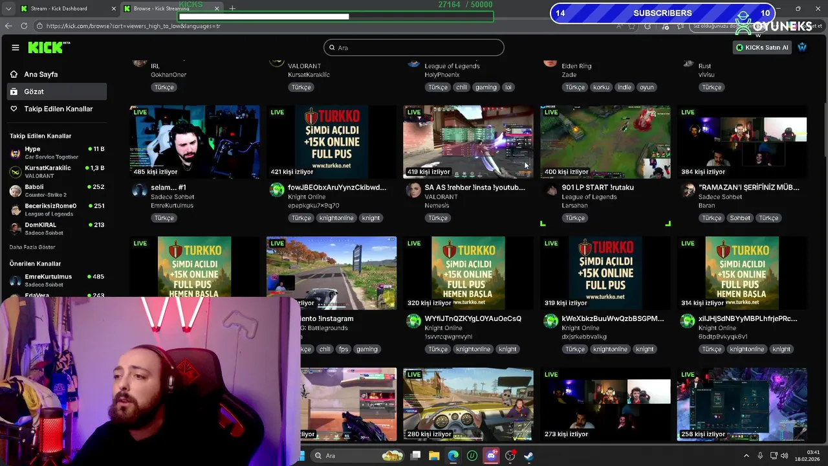
Task: Open KursatKarakilic channel in sidebar
Action: [x=57, y=172]
